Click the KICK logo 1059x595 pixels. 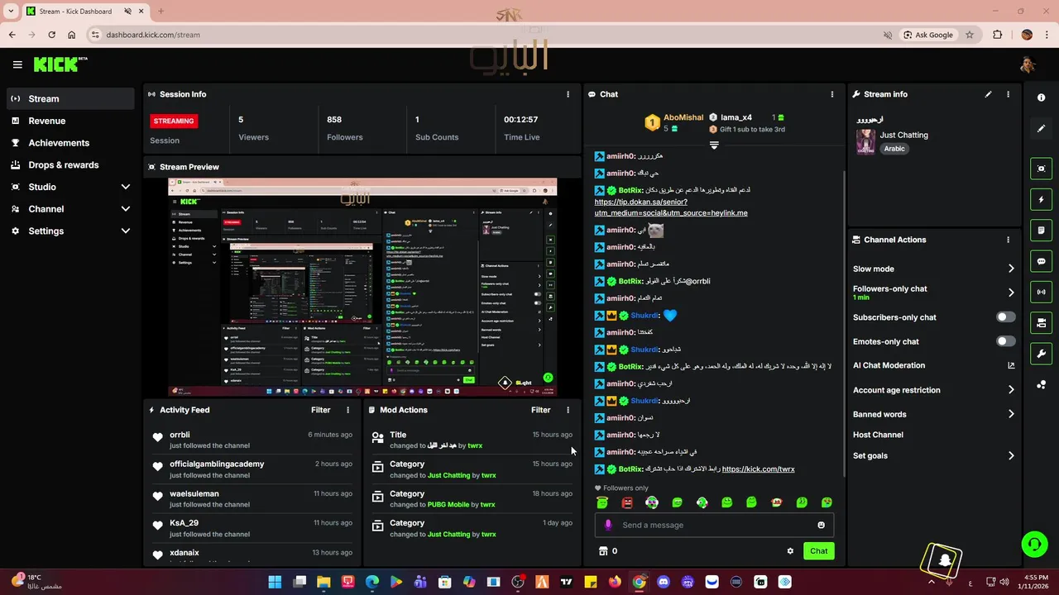tap(60, 64)
